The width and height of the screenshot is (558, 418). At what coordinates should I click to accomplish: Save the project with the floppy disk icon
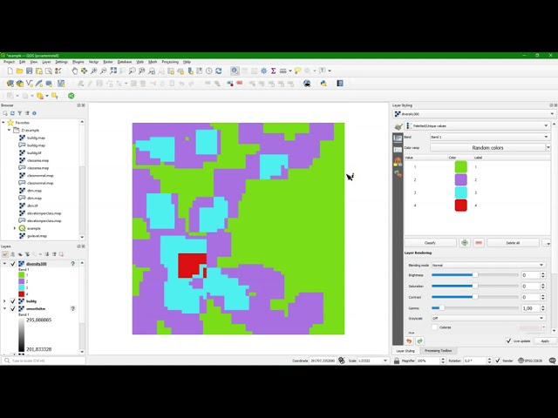click(x=29, y=71)
